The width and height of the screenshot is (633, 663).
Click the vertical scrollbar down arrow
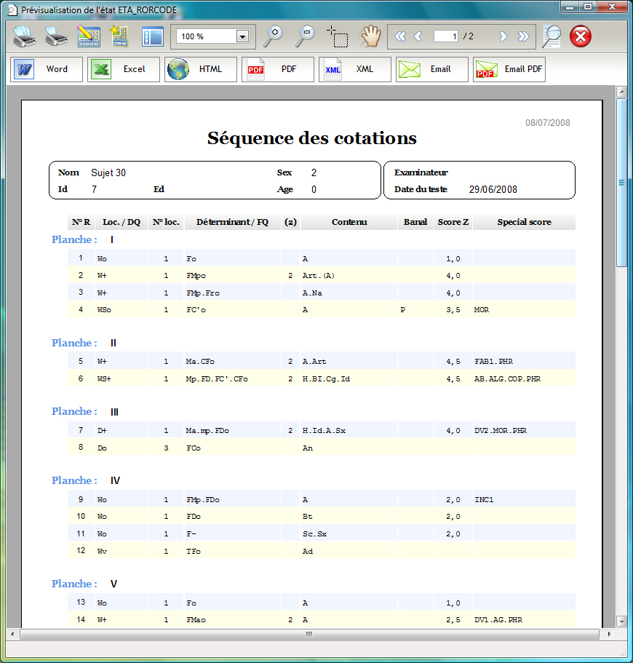pyautogui.click(x=621, y=621)
